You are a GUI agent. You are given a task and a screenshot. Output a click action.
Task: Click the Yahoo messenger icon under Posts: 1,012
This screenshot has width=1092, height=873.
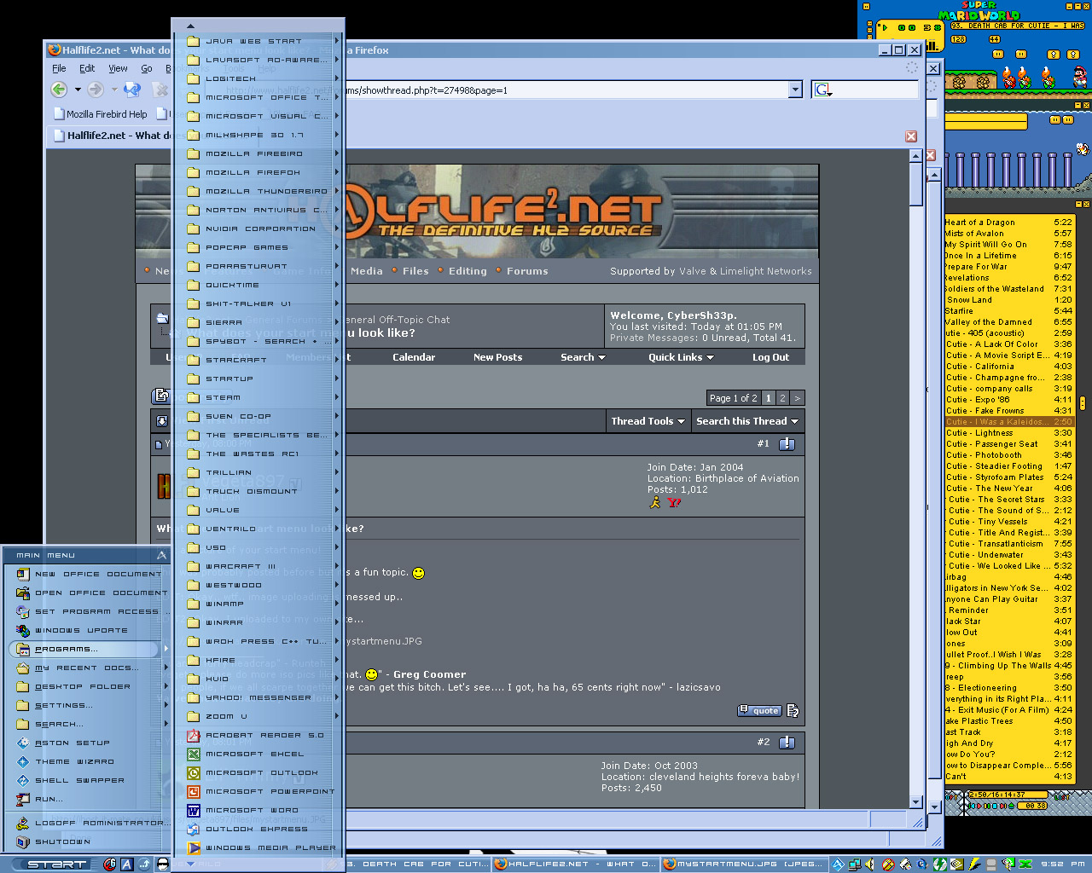(674, 502)
